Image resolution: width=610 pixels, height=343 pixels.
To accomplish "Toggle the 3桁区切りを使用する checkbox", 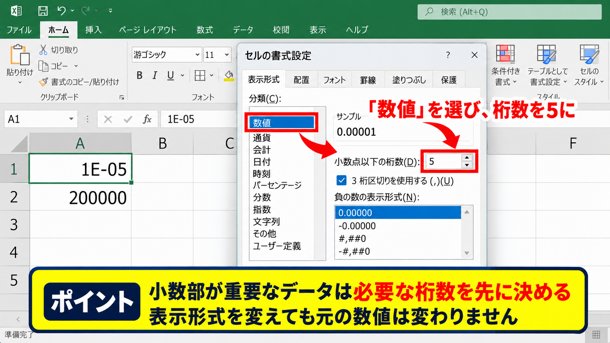I will (341, 180).
